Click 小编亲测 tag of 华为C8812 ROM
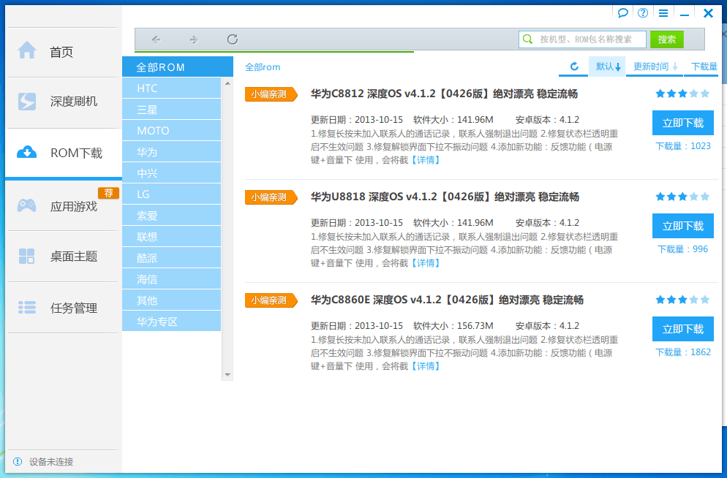This screenshot has width=727, height=478. click(271, 94)
